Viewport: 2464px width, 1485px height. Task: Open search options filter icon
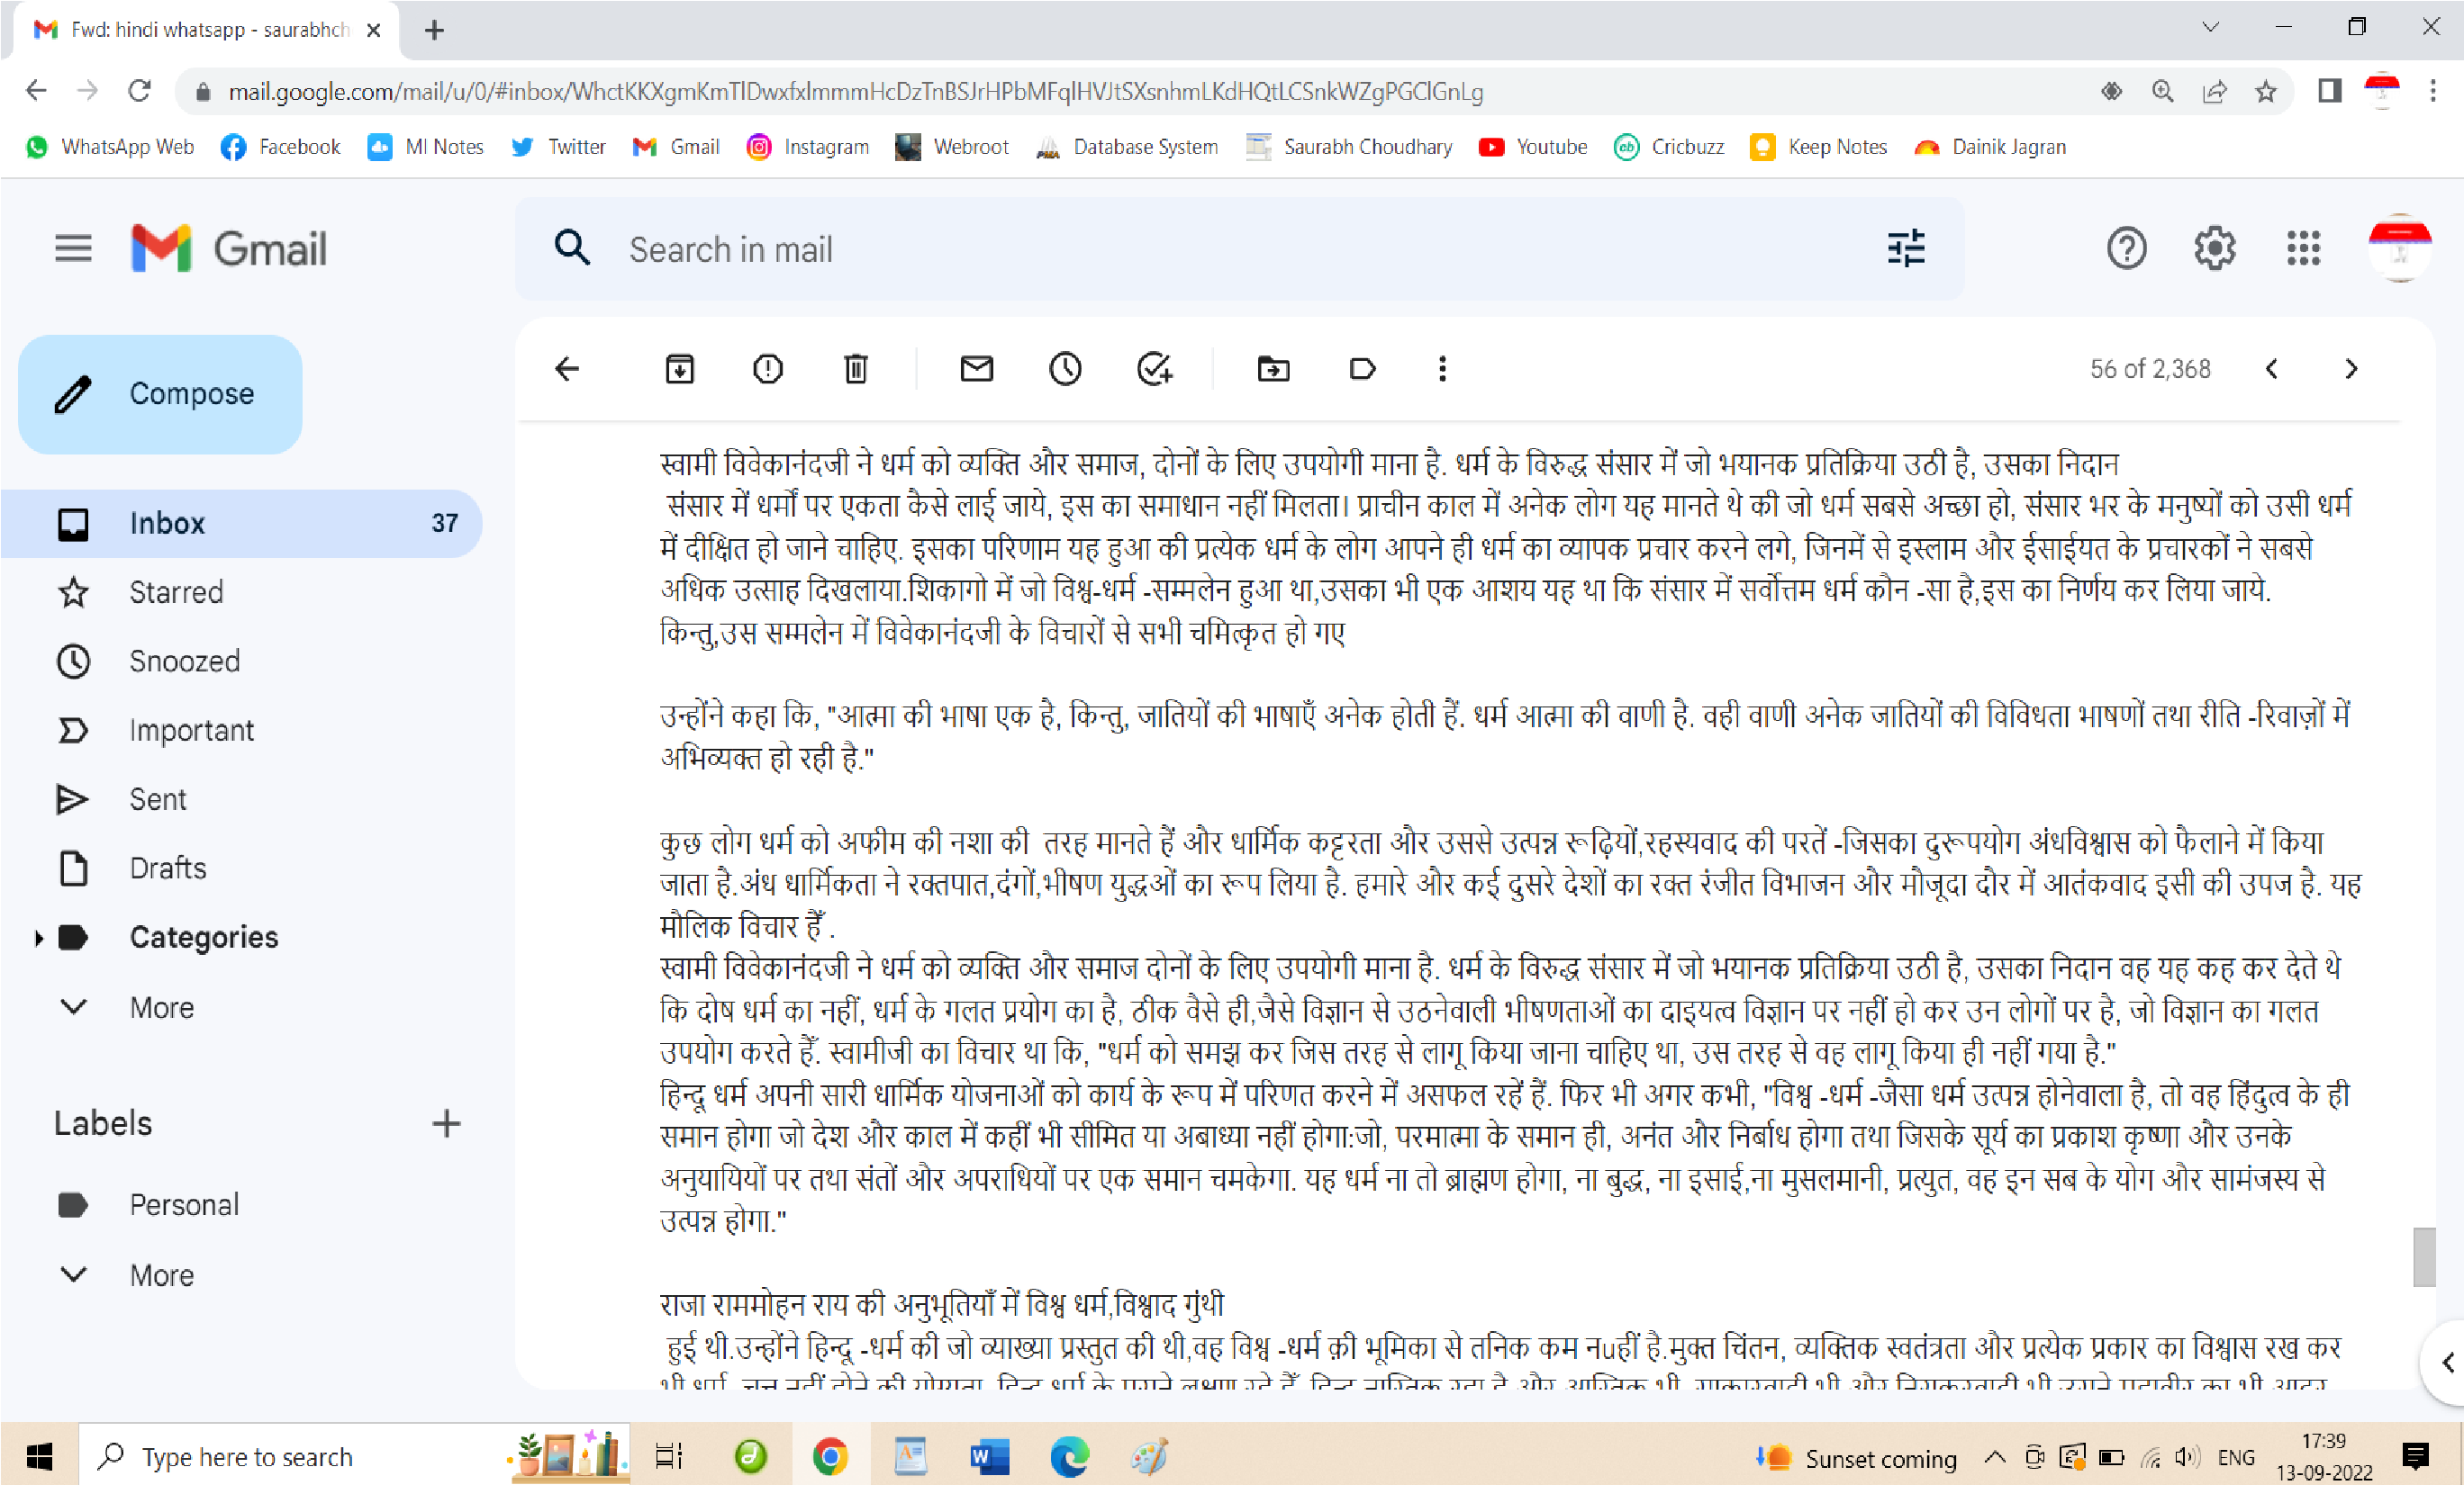point(1907,247)
